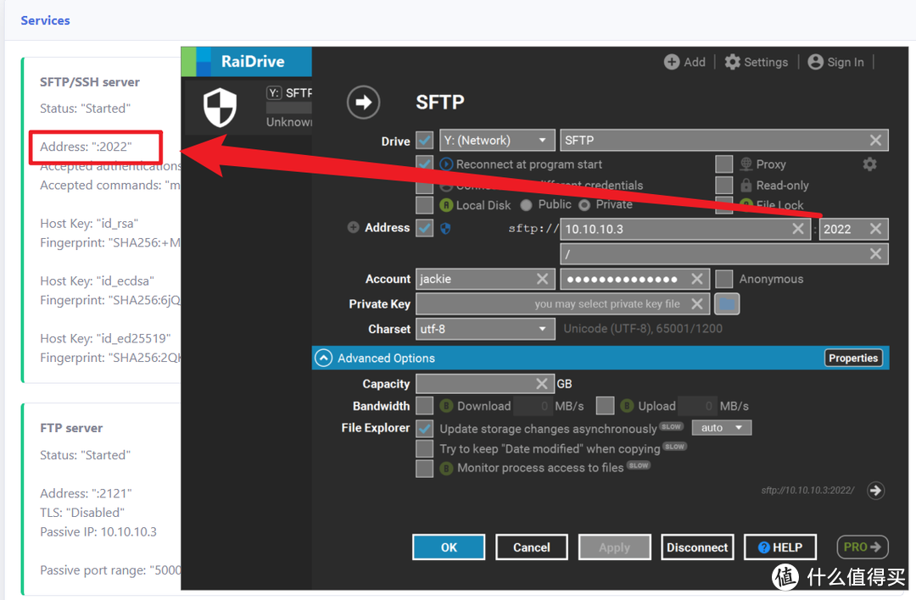Open the auto dropdown next to File Explorer
The height and width of the screenshot is (600, 916).
click(x=721, y=428)
